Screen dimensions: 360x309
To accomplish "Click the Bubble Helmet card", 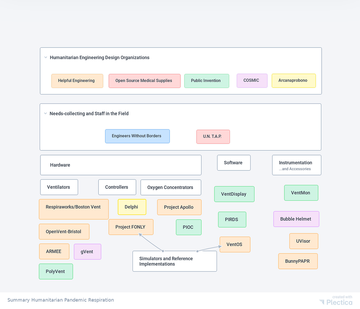I will tap(296, 219).
